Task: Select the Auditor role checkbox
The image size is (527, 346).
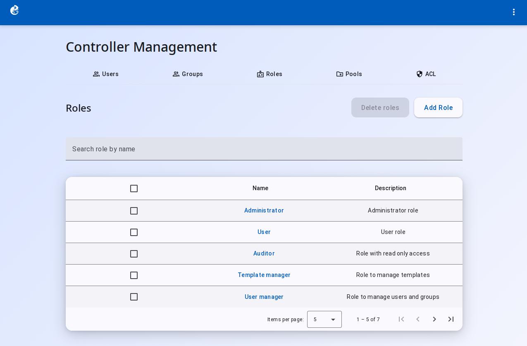Action: click(x=134, y=254)
